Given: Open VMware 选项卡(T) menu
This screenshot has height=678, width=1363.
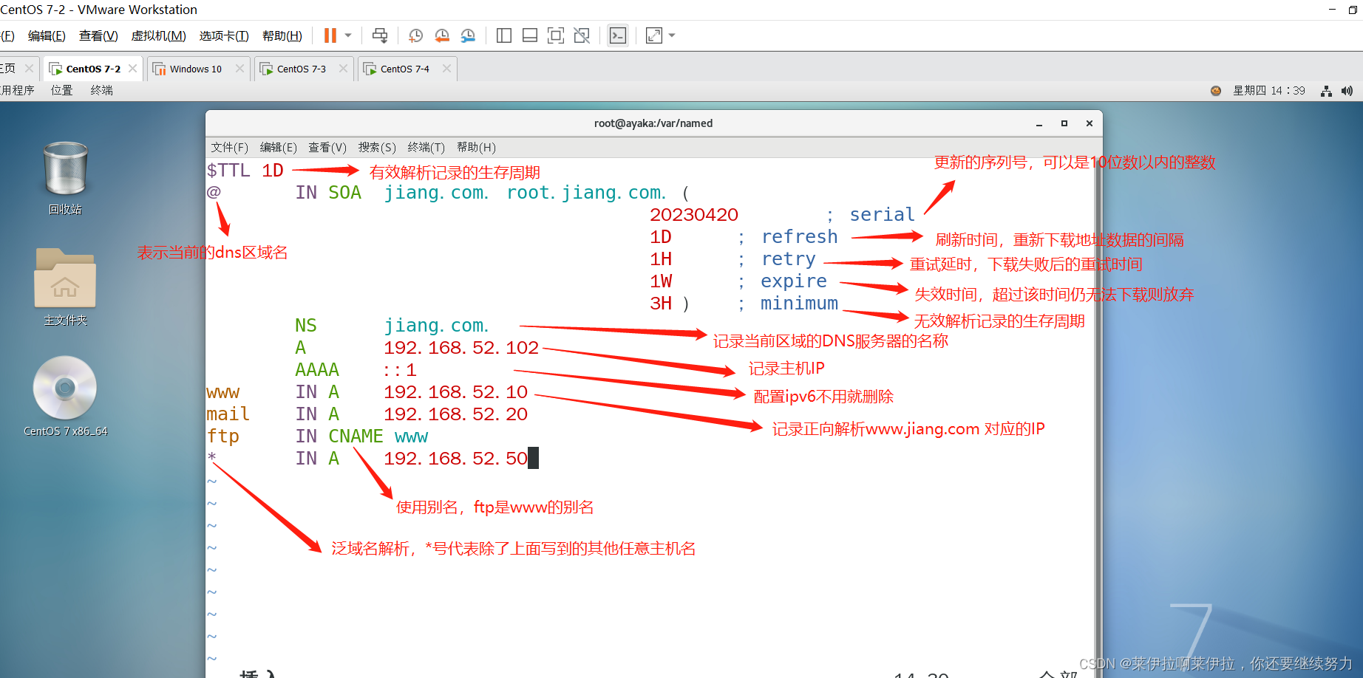Looking at the screenshot, I should [x=224, y=35].
